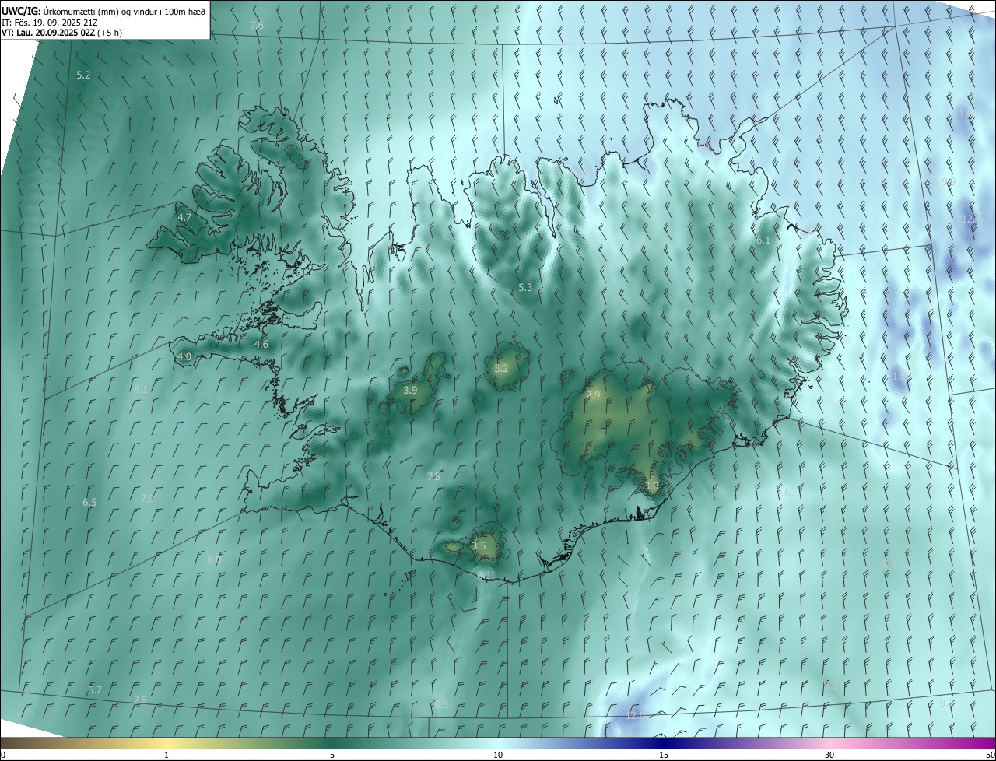Image resolution: width=996 pixels, height=761 pixels.
Task: Select the 6.7 value label
Action: [95, 689]
